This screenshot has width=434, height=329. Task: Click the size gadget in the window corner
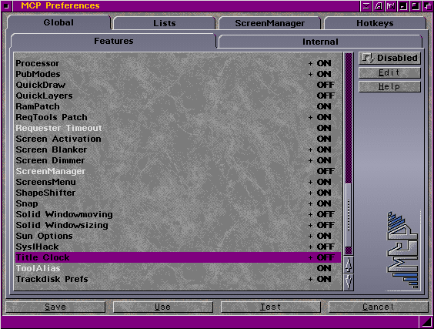click(426, 322)
